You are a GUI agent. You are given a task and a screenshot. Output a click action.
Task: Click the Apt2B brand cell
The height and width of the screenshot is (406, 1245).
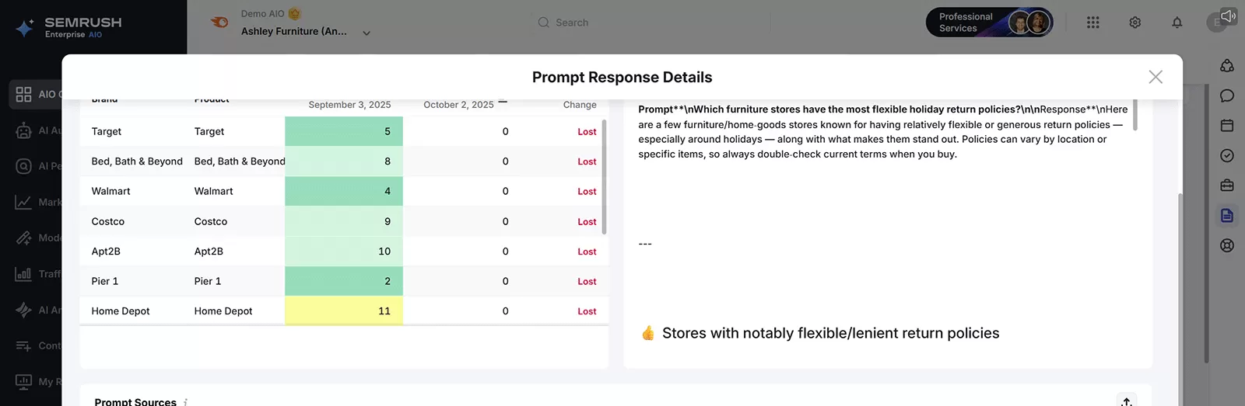point(106,252)
